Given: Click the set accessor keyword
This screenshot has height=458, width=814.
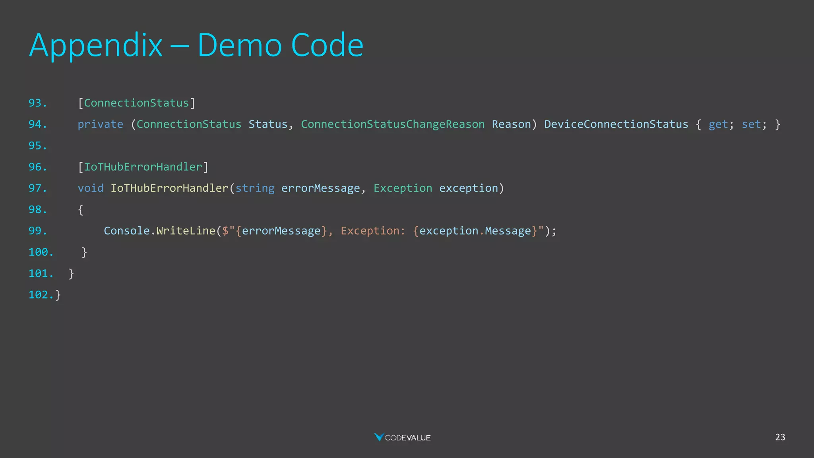Looking at the screenshot, I should click(751, 125).
